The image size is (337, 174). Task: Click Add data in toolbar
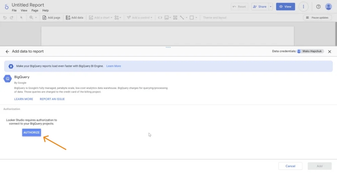click(x=75, y=18)
